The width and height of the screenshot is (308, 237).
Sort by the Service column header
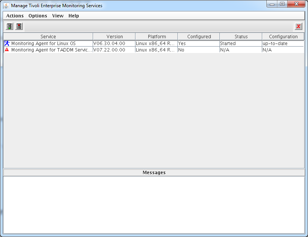[48, 37]
